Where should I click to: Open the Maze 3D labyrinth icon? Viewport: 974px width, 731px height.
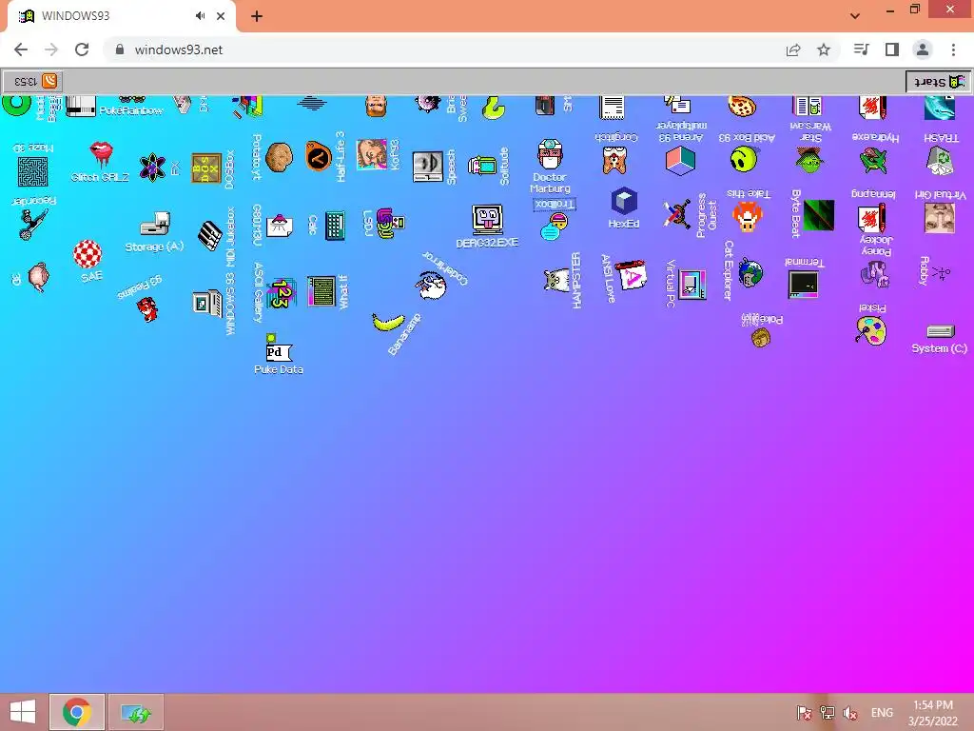click(33, 171)
